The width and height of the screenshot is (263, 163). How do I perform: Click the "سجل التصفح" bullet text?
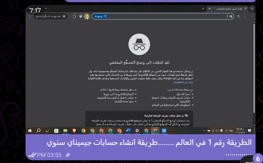click(x=183, y=94)
